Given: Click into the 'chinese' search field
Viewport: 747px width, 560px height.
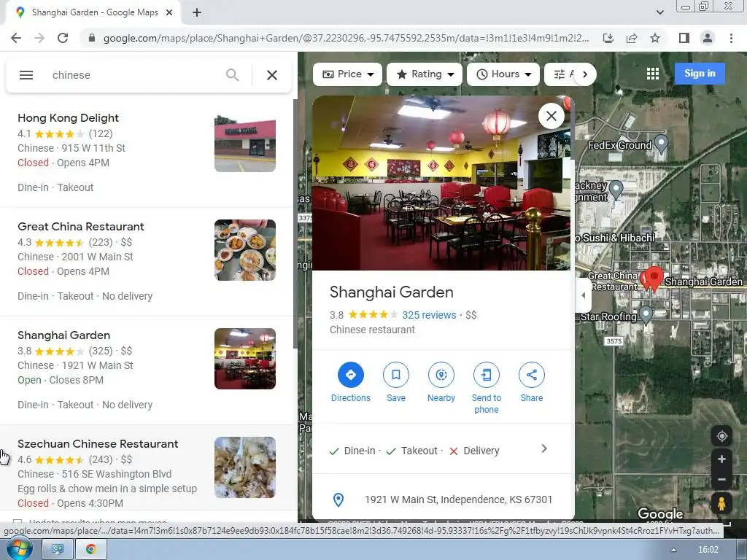Looking at the screenshot, I should [133, 75].
